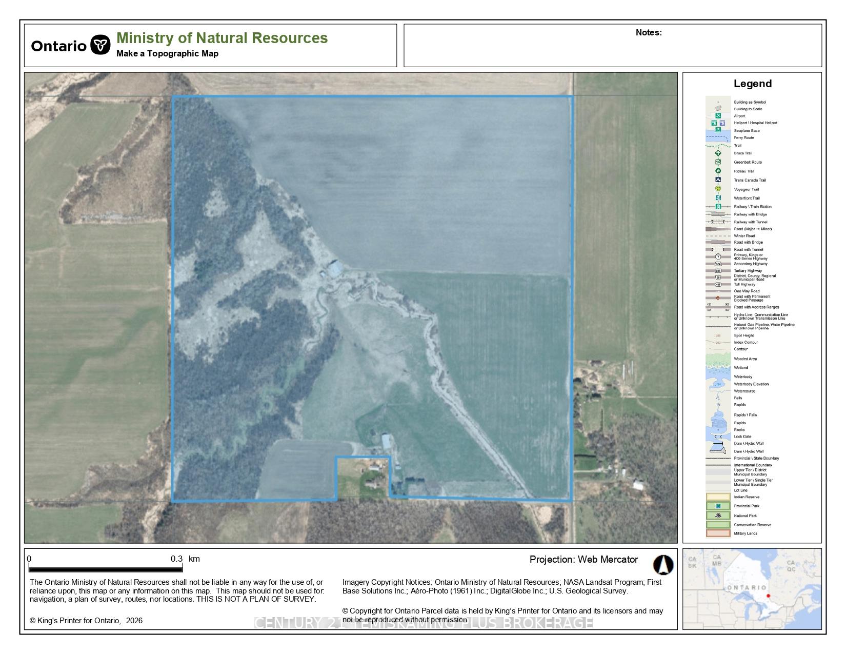Click the National Park legend icon
846x654 pixels.
pyautogui.click(x=718, y=516)
